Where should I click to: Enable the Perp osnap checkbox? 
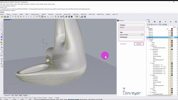[x=25, y=98]
